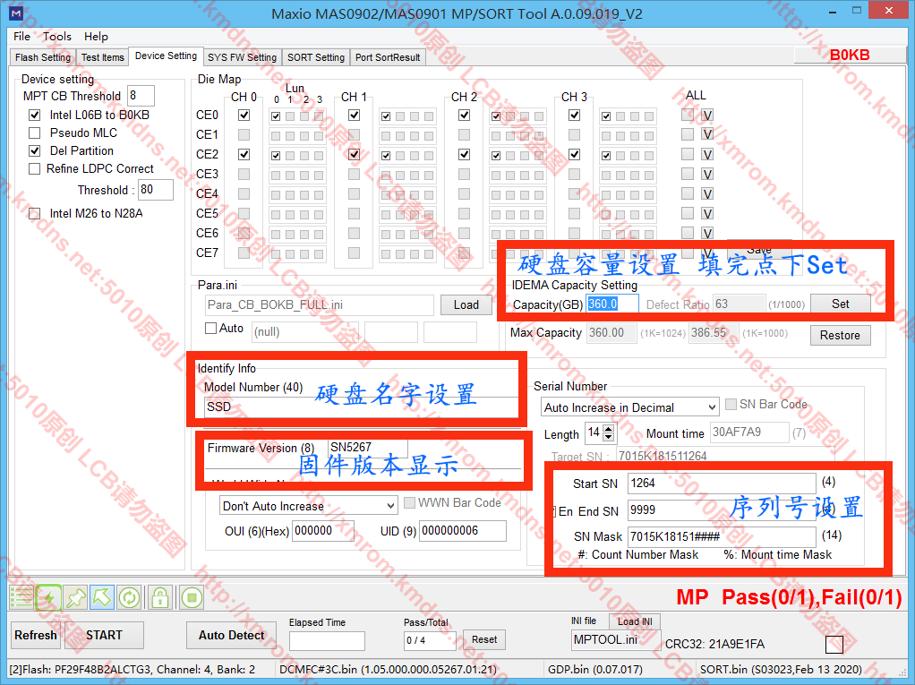
Task: Click the Model Number SSD text field
Action: click(358, 407)
